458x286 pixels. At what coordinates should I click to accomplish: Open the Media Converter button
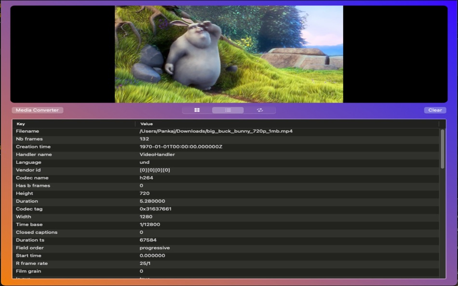coord(38,110)
